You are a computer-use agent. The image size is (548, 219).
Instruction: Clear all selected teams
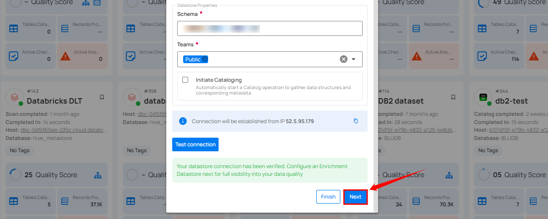(344, 59)
